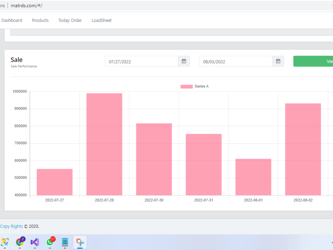This screenshot has width=333, height=250.
Task: Click the Sale heading
Action: [x=17, y=60]
